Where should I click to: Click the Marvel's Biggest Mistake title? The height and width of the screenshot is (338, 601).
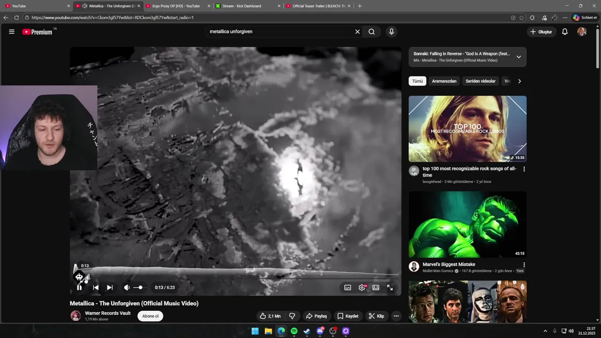[449, 265]
